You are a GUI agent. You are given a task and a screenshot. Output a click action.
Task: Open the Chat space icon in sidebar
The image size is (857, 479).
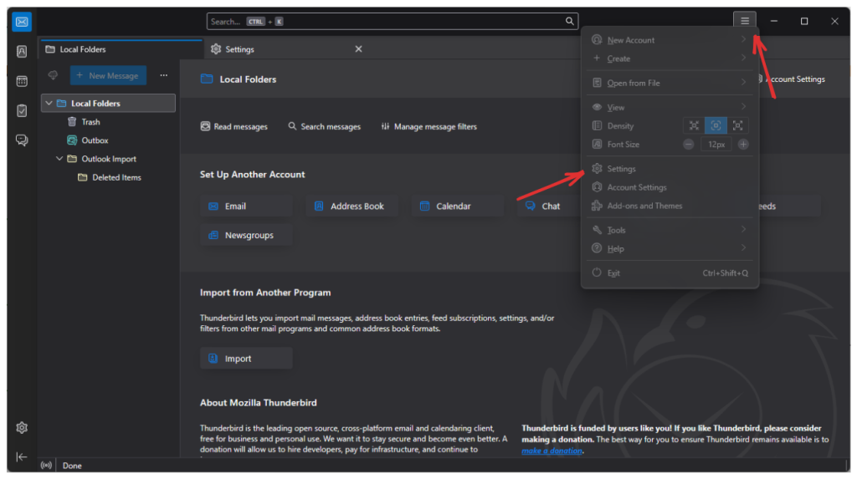[22, 140]
